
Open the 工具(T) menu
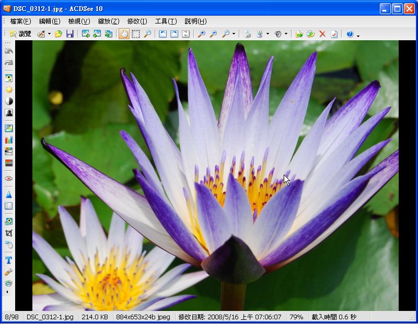(166, 21)
